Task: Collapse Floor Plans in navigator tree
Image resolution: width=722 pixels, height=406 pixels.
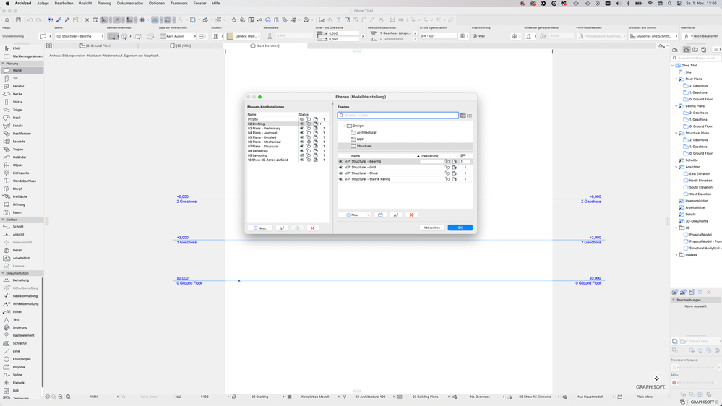Action: pyautogui.click(x=676, y=79)
